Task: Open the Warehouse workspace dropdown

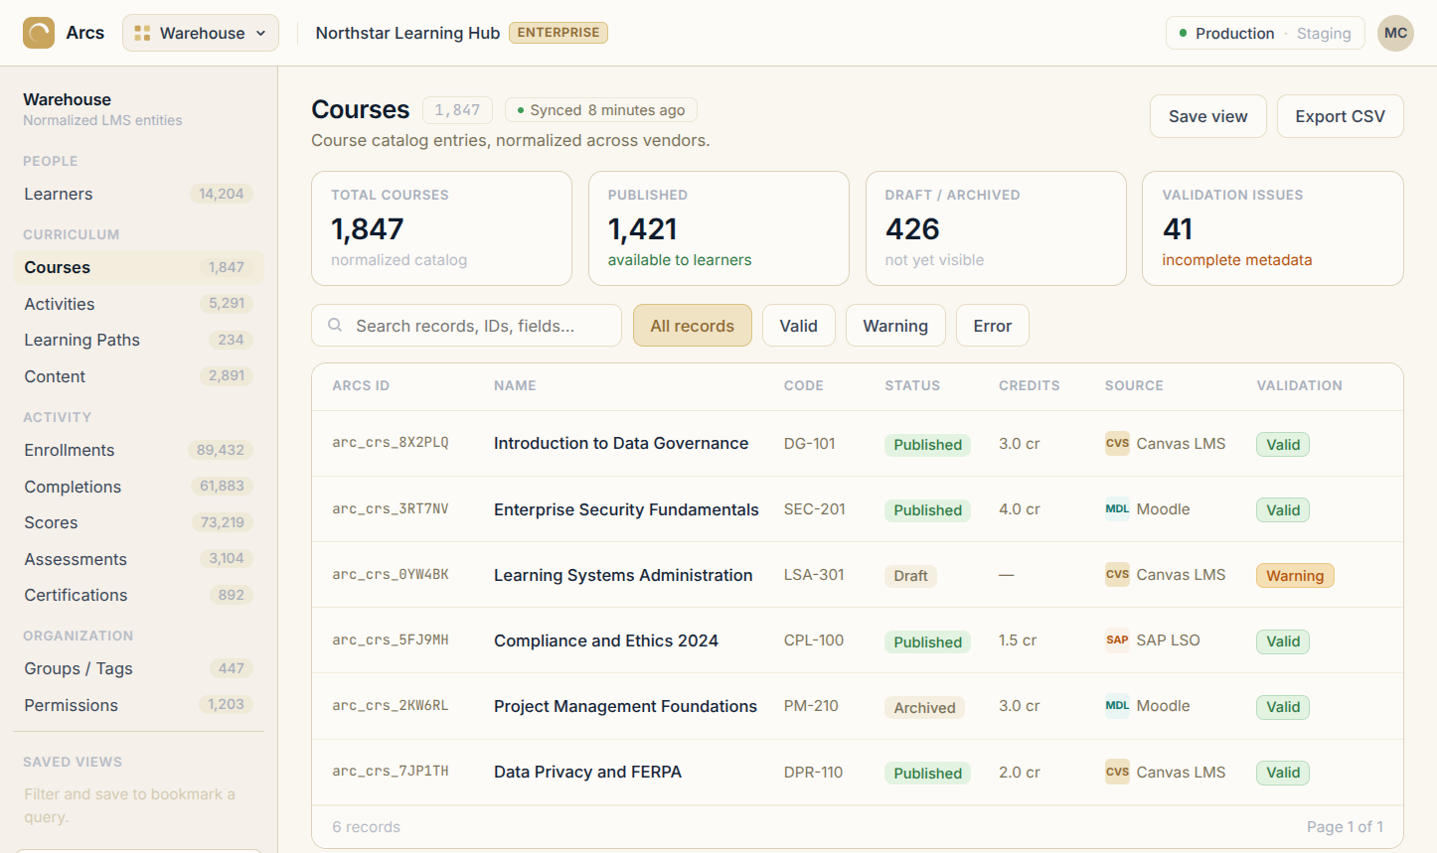Action: pos(201,33)
